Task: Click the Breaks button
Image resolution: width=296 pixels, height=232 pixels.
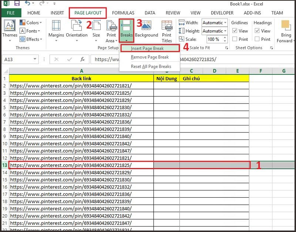Action: pyautogui.click(x=127, y=31)
